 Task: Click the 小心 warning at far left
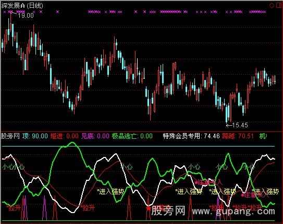pos(8,167)
